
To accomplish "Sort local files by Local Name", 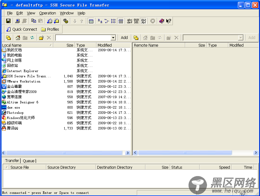I will point(27,45).
